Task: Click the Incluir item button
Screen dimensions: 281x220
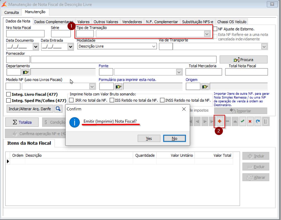Action: [x=256, y=156]
